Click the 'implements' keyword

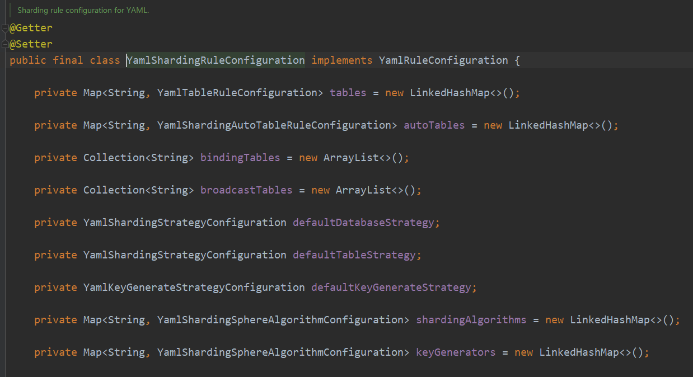pos(342,60)
